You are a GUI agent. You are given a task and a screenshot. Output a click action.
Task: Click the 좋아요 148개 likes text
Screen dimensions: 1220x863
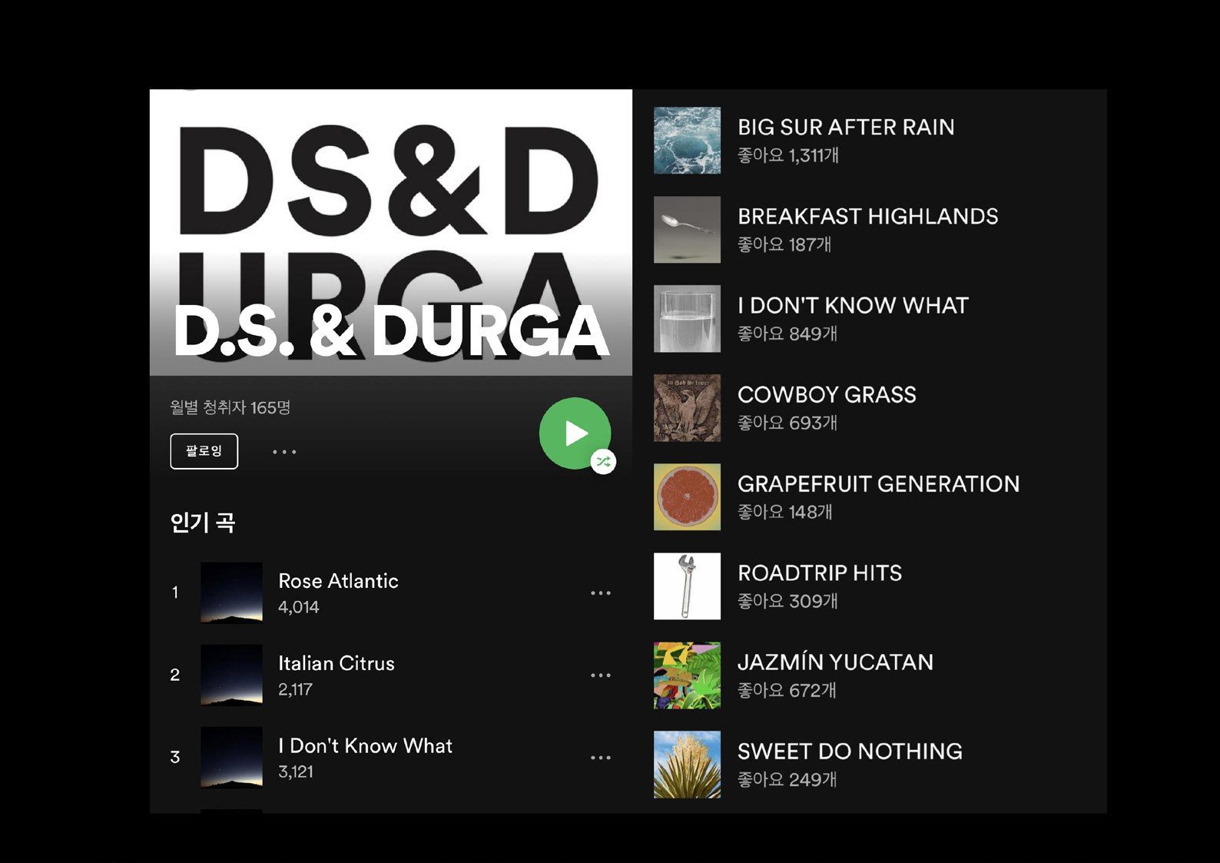[x=785, y=512]
